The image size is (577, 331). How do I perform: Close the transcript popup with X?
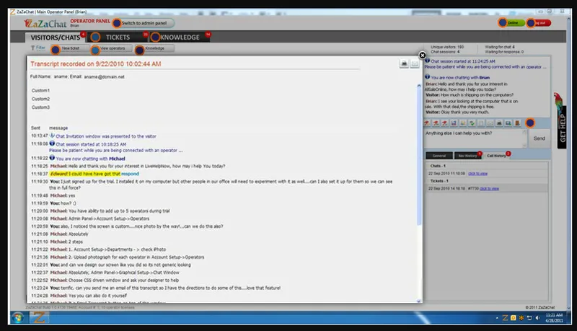coord(423,55)
